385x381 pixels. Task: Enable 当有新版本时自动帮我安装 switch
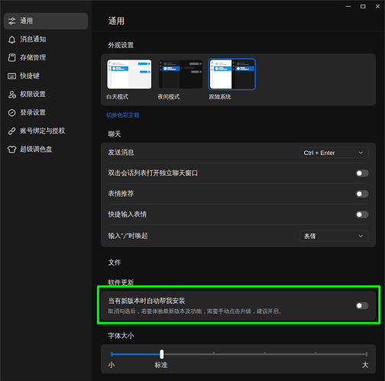pyautogui.click(x=362, y=305)
